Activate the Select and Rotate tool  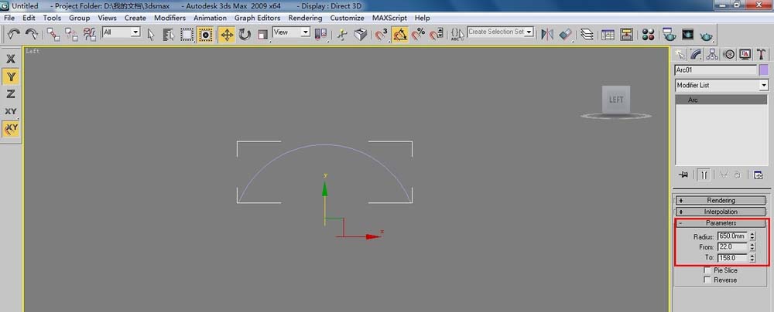245,34
